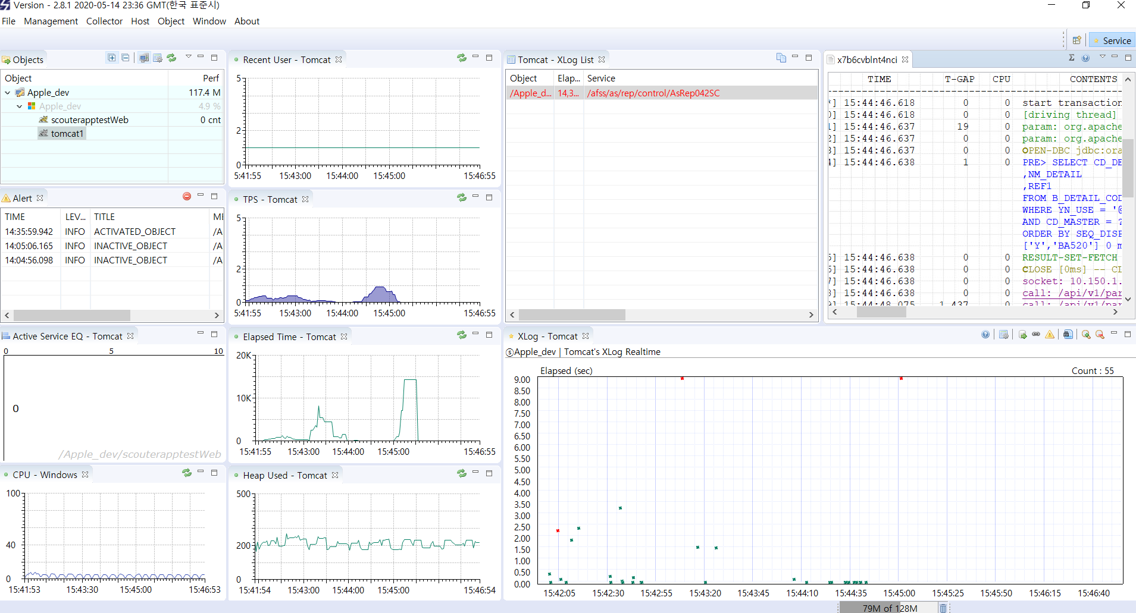Viewport: 1136px width, 613px height.
Task: Select the Alert tab
Action: click(x=23, y=199)
